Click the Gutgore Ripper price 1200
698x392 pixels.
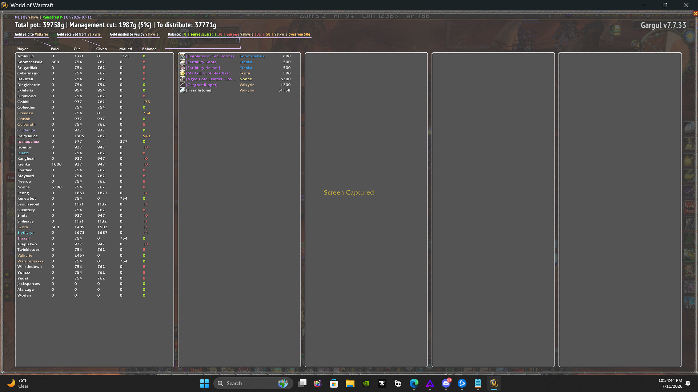coord(285,85)
